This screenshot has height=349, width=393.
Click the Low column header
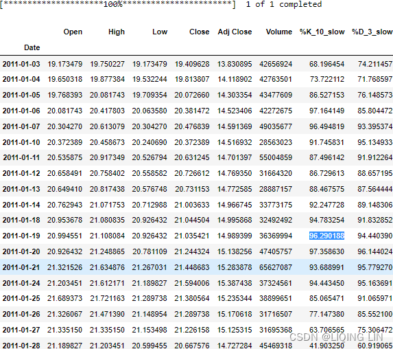click(x=160, y=32)
